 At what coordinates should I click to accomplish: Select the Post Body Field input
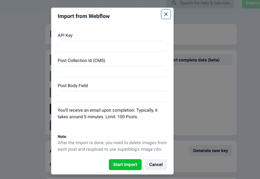pyautogui.click(x=112, y=97)
